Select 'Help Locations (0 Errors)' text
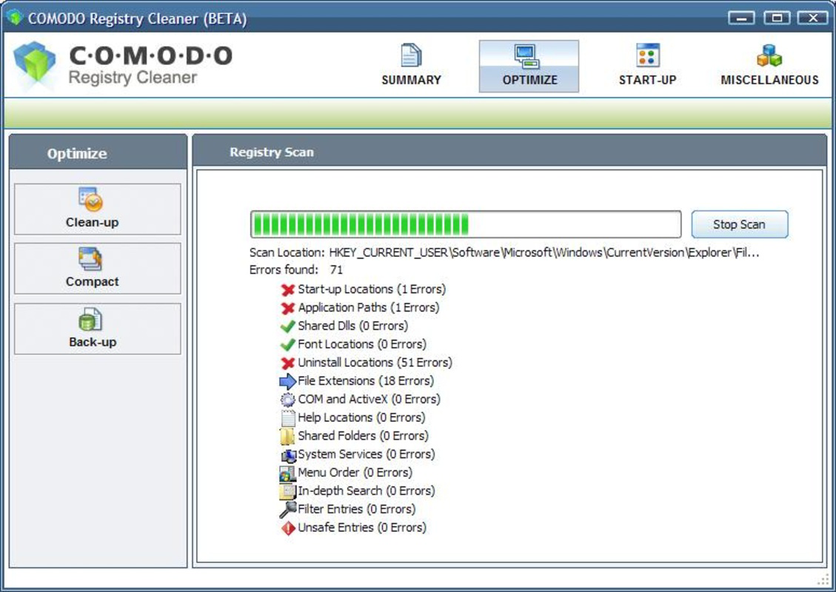836x592 pixels. [x=361, y=418]
